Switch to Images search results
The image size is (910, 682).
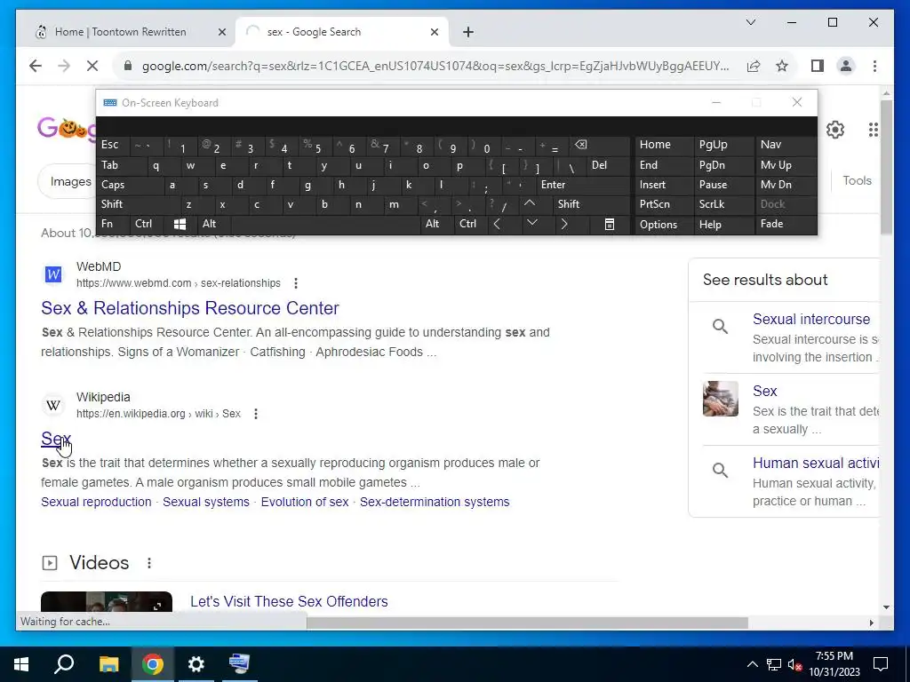[69, 181]
